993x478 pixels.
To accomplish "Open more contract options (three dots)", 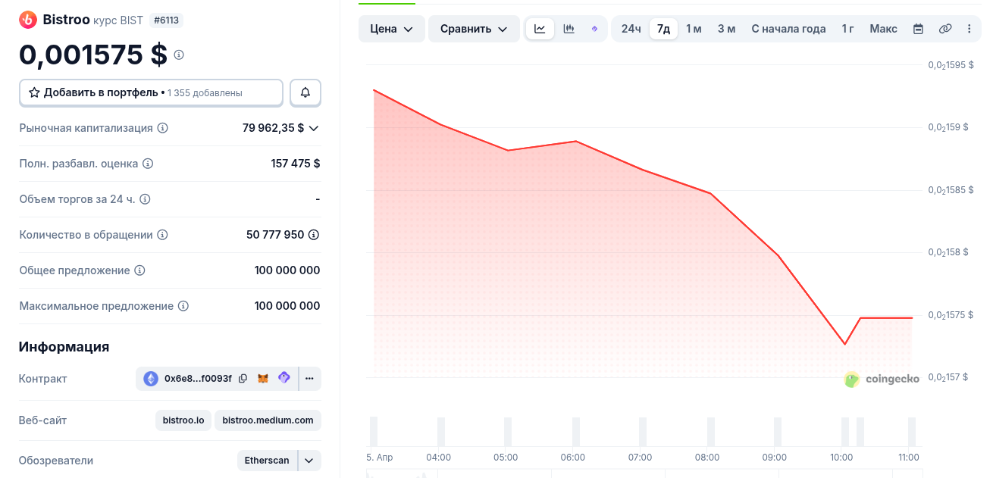I will 309,379.
